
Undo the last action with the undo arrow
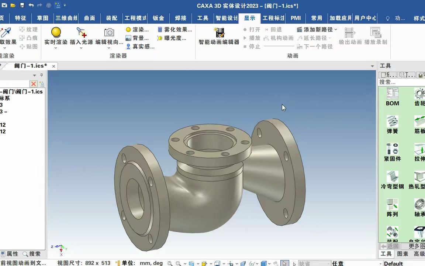point(31,5)
